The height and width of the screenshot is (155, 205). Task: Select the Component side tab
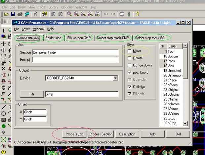point(28,38)
